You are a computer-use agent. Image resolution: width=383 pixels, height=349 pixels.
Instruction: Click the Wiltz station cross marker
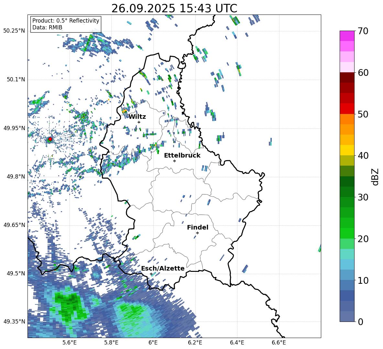(x=139, y=122)
